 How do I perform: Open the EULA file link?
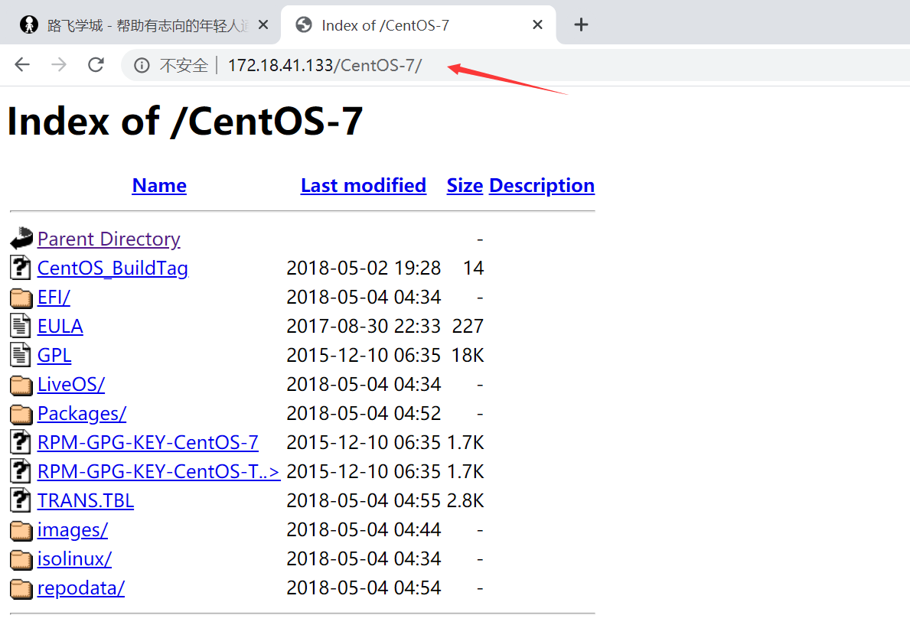click(x=60, y=326)
